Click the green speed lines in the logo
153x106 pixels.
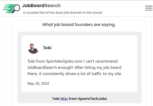(8, 8)
